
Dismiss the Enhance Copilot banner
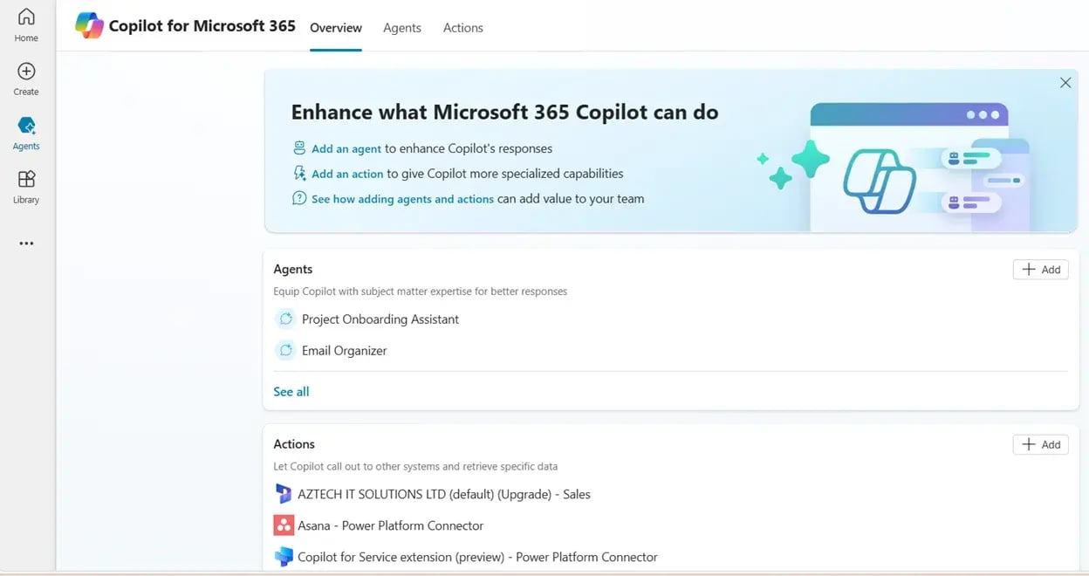click(x=1065, y=82)
